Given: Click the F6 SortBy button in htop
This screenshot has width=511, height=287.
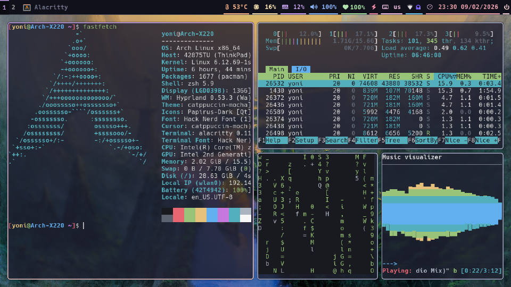Looking at the screenshot, I should coord(423,140).
